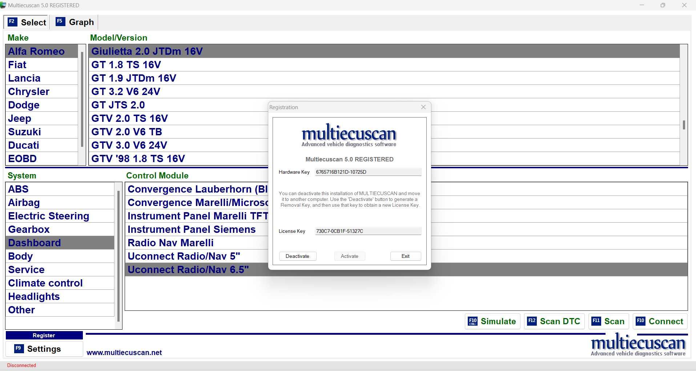
Task: Click the Model/Version list scrollbar thumb
Action: coord(684,125)
